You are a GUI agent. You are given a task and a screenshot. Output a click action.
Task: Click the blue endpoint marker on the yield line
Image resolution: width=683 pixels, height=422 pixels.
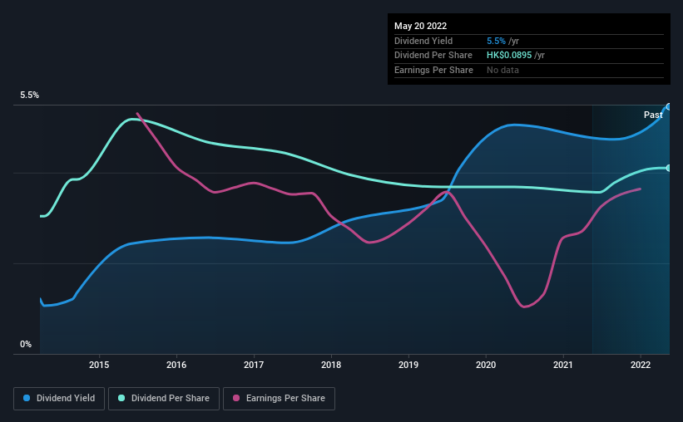668,107
